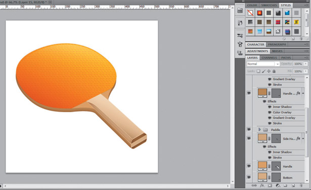Click the fx badge on Handle ... layer

[298, 93]
